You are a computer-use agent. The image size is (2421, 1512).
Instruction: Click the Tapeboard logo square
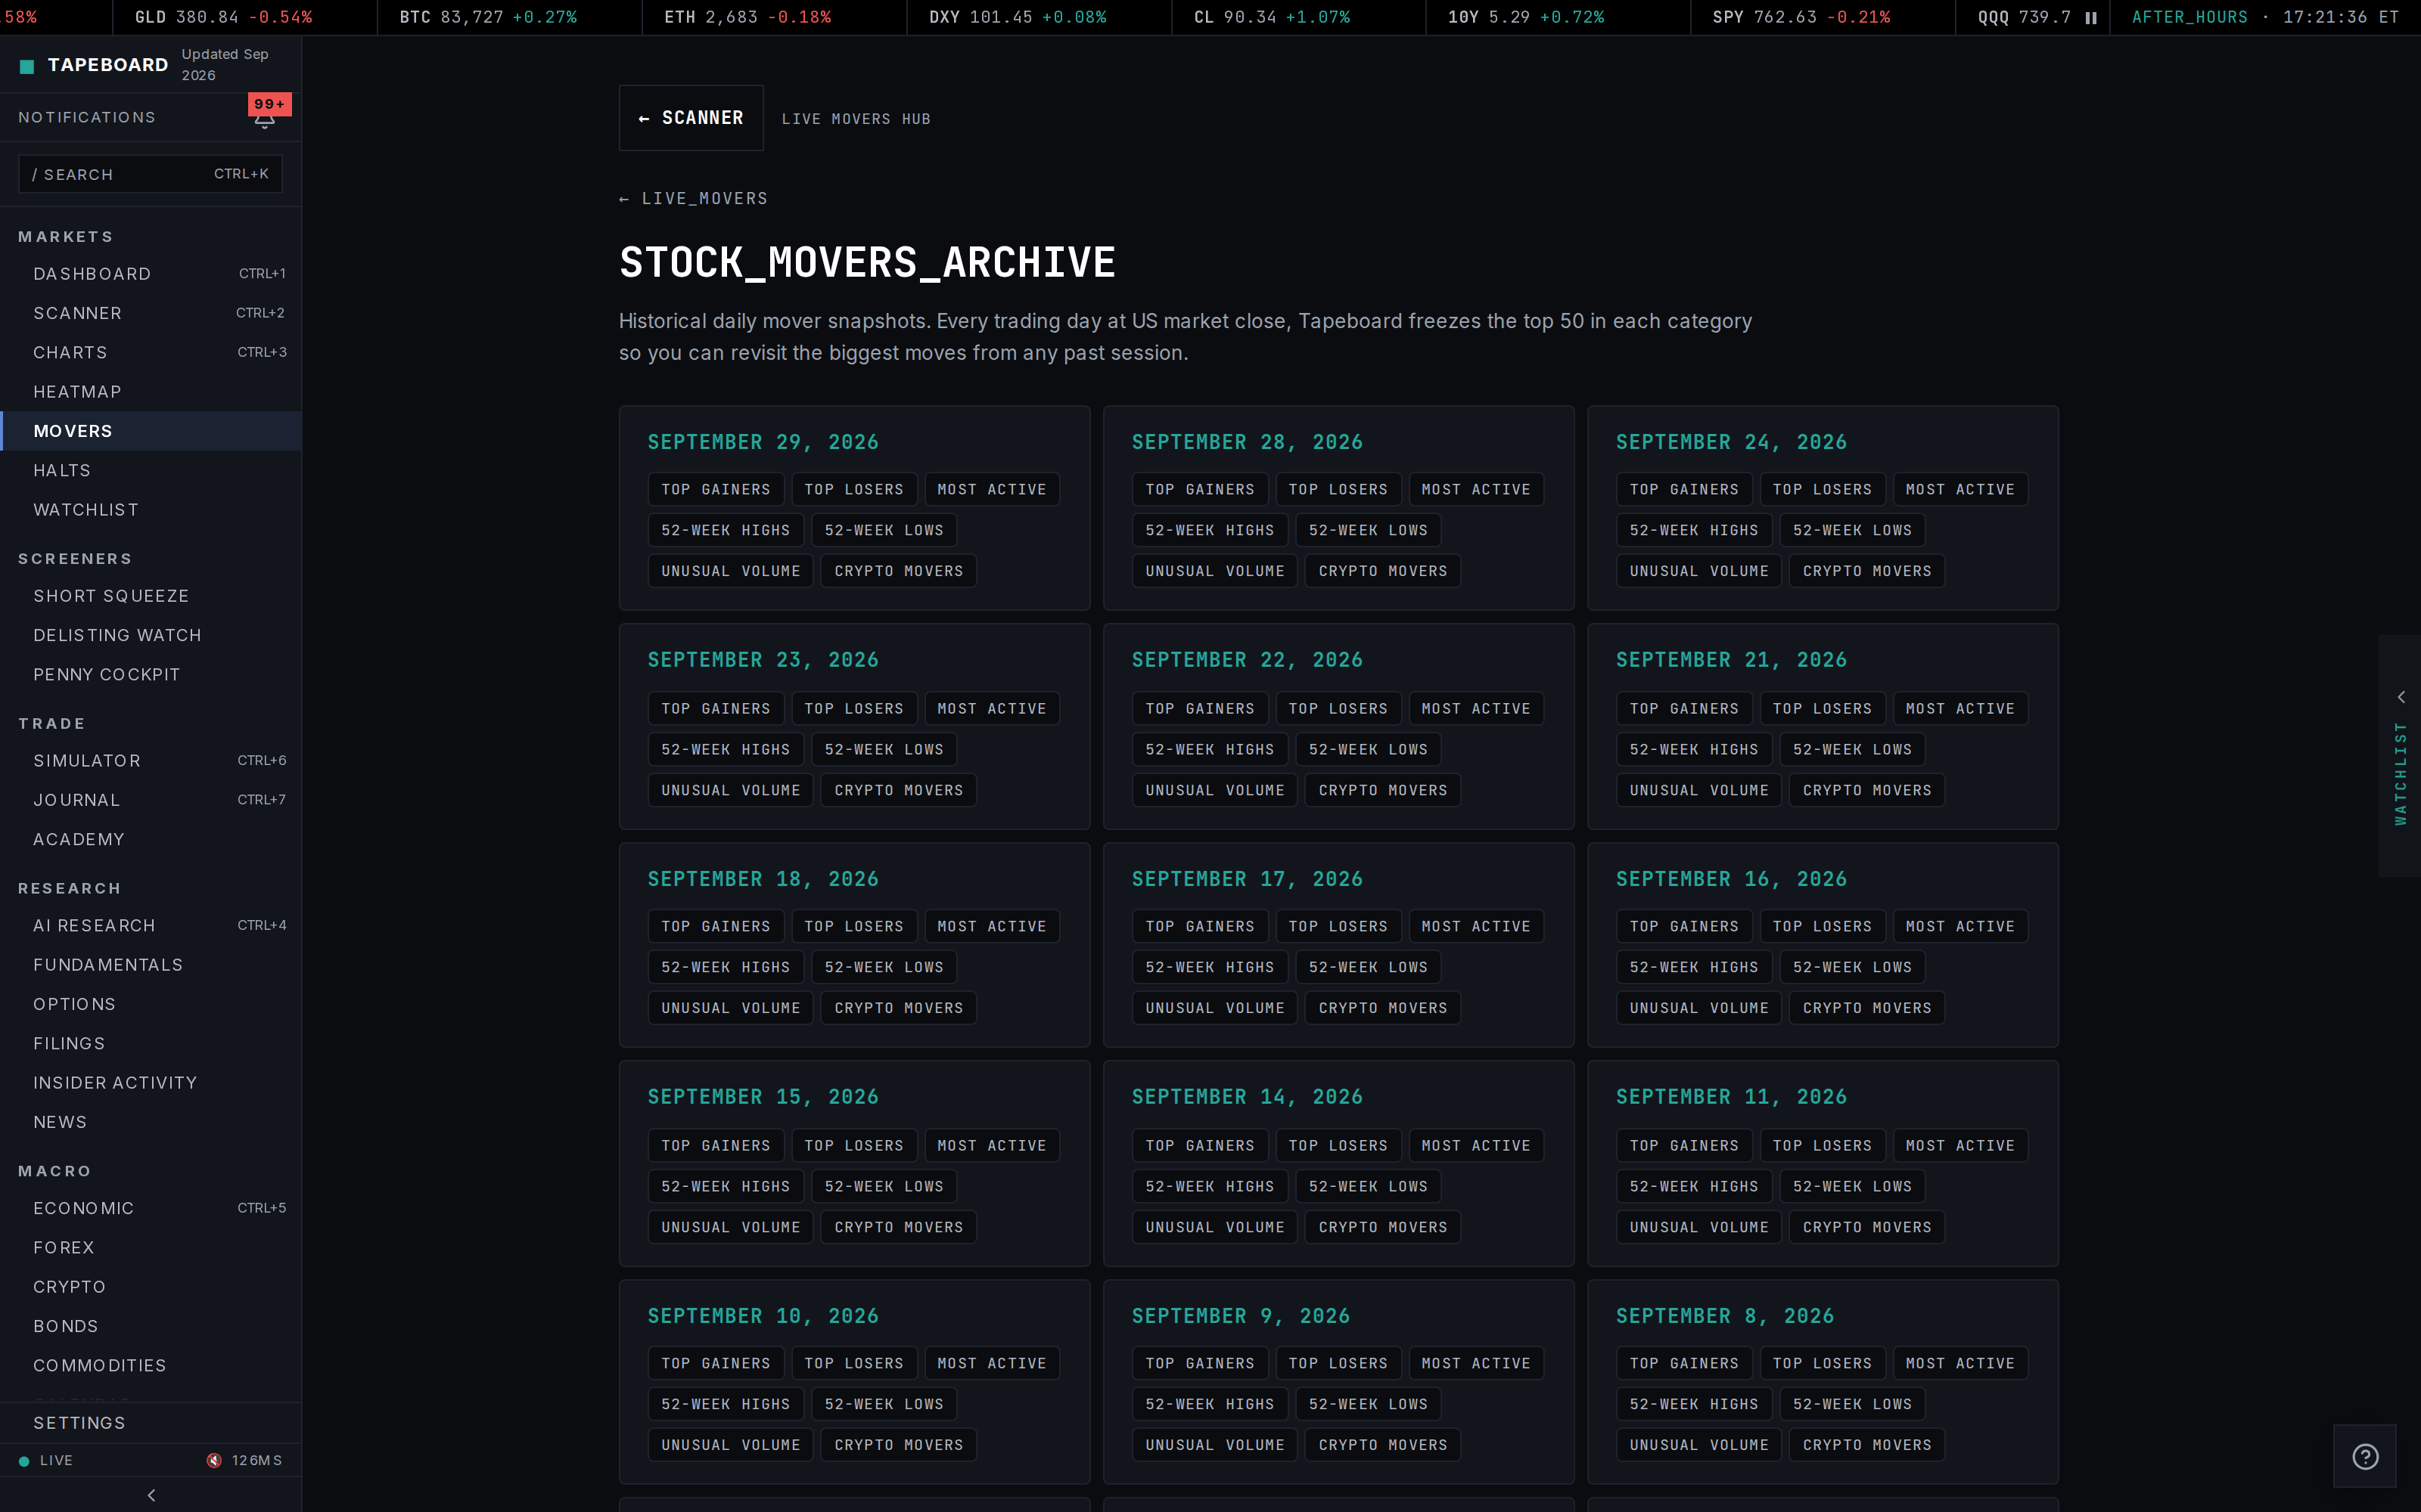click(27, 66)
